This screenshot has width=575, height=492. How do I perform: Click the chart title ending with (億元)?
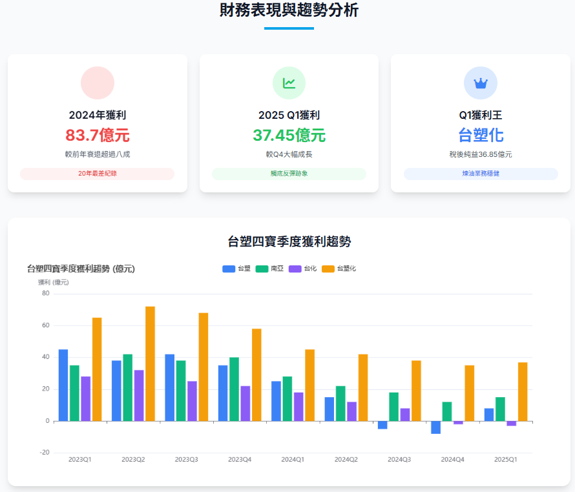81,269
